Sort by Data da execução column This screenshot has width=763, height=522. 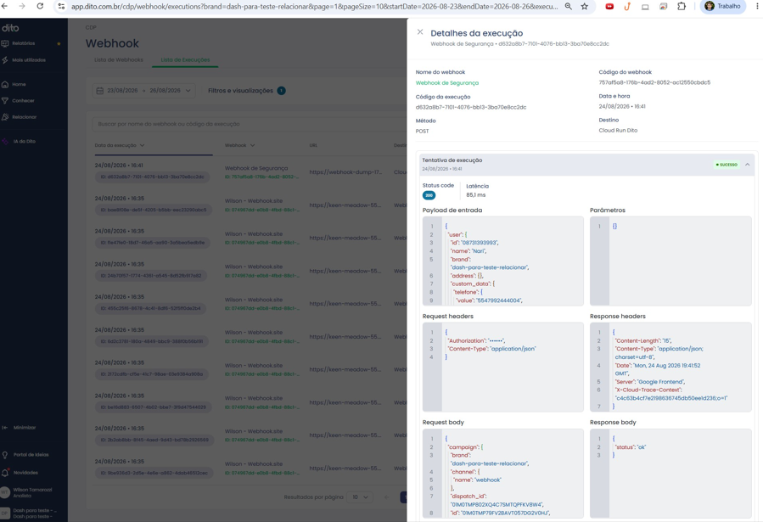point(119,145)
